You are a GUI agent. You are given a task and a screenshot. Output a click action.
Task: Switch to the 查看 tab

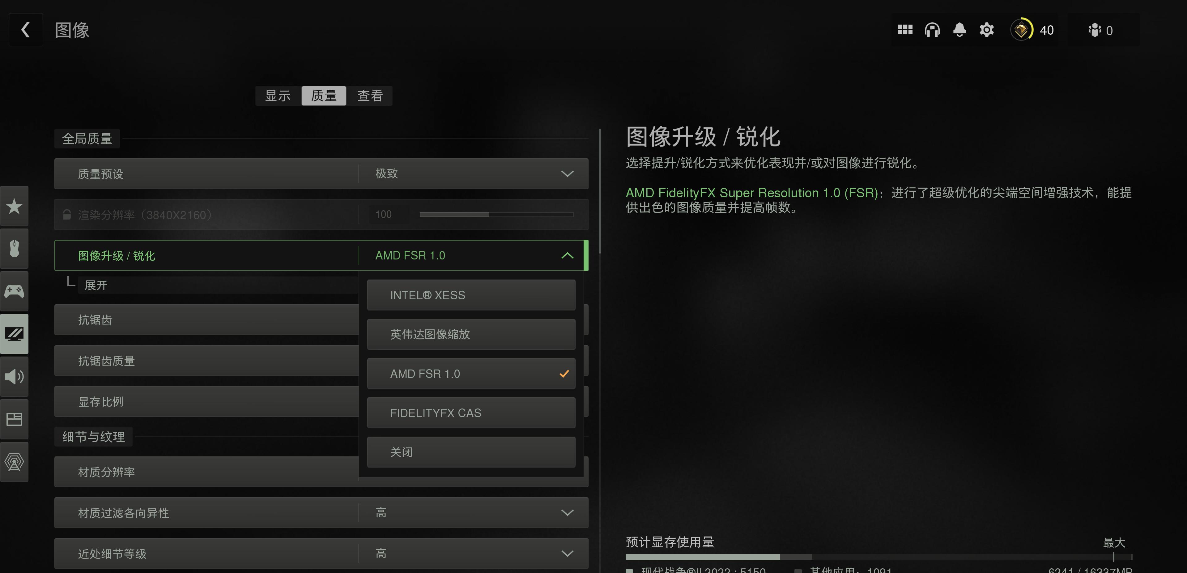click(x=370, y=96)
